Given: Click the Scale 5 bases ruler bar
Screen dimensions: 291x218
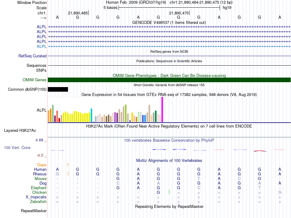Looking at the screenshot, I should (169, 8).
